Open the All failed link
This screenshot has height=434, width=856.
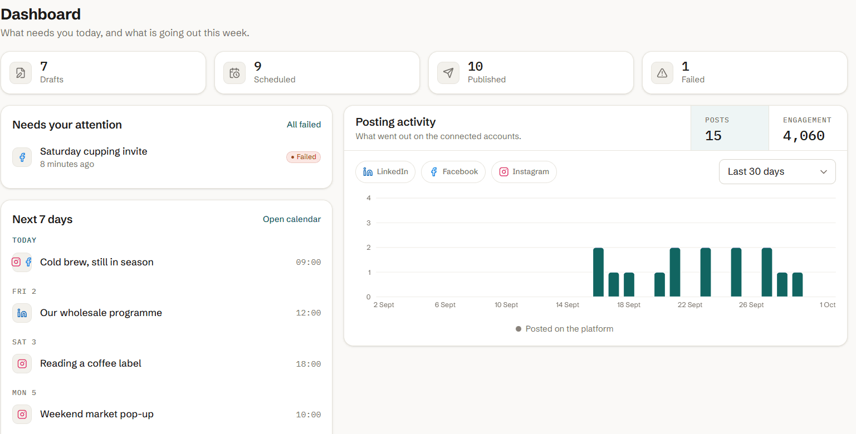click(x=304, y=125)
